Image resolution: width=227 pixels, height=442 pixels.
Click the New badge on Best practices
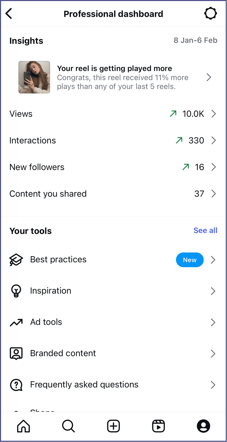pos(190,260)
